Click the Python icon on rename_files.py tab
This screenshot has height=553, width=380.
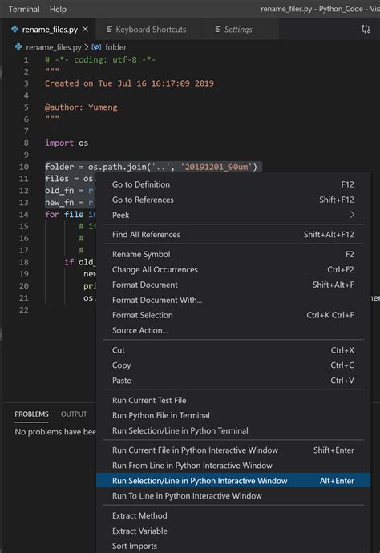point(14,30)
